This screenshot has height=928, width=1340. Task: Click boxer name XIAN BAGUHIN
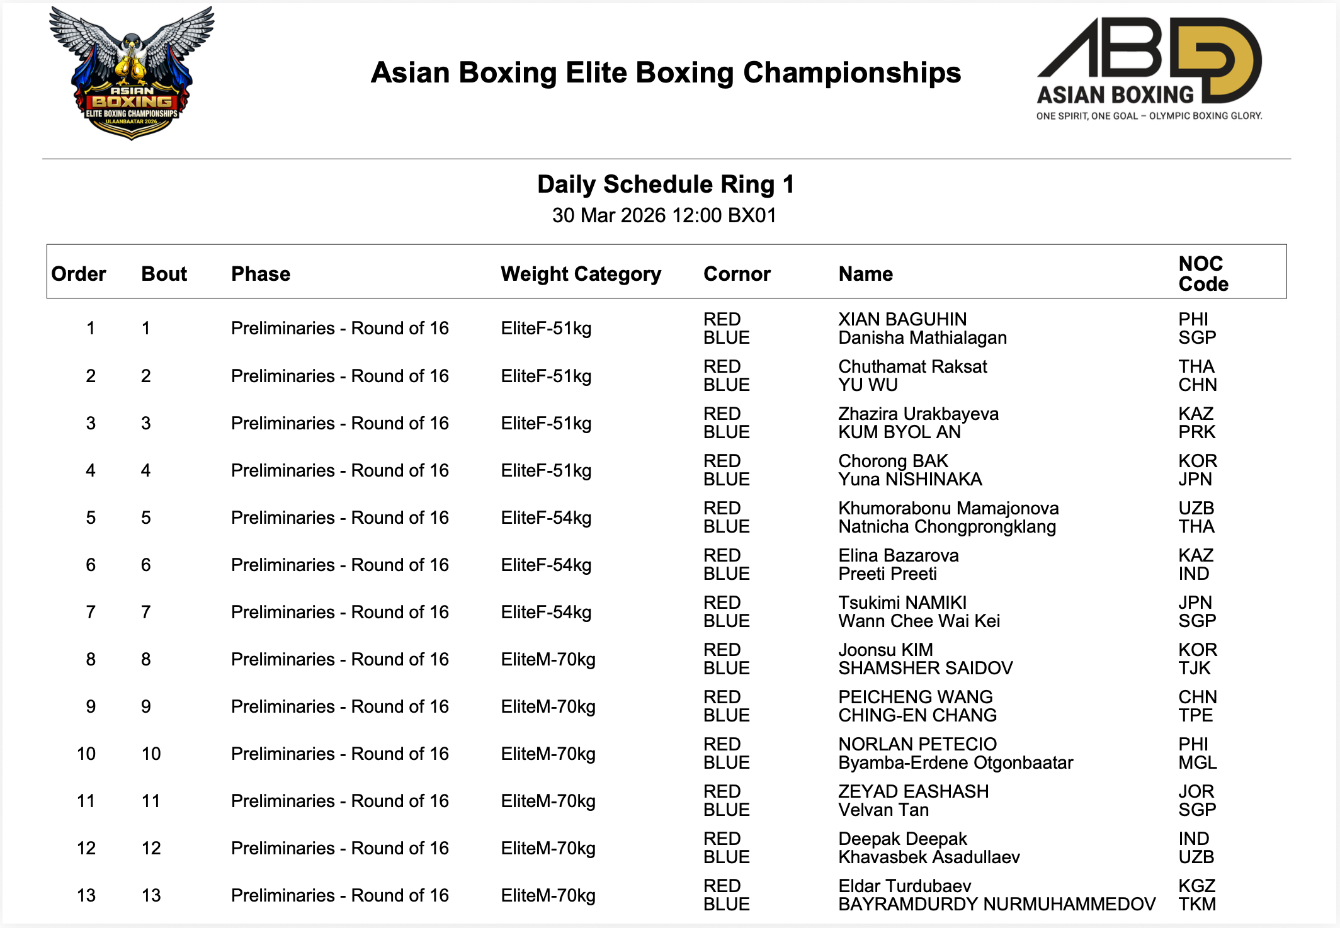pyautogui.click(x=902, y=319)
